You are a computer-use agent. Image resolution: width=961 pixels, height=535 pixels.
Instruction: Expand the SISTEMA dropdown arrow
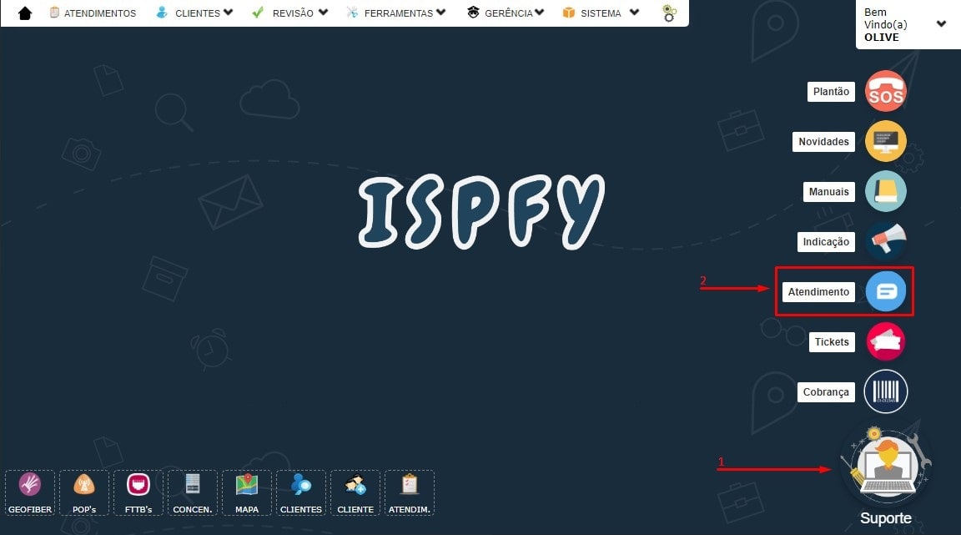tap(634, 13)
